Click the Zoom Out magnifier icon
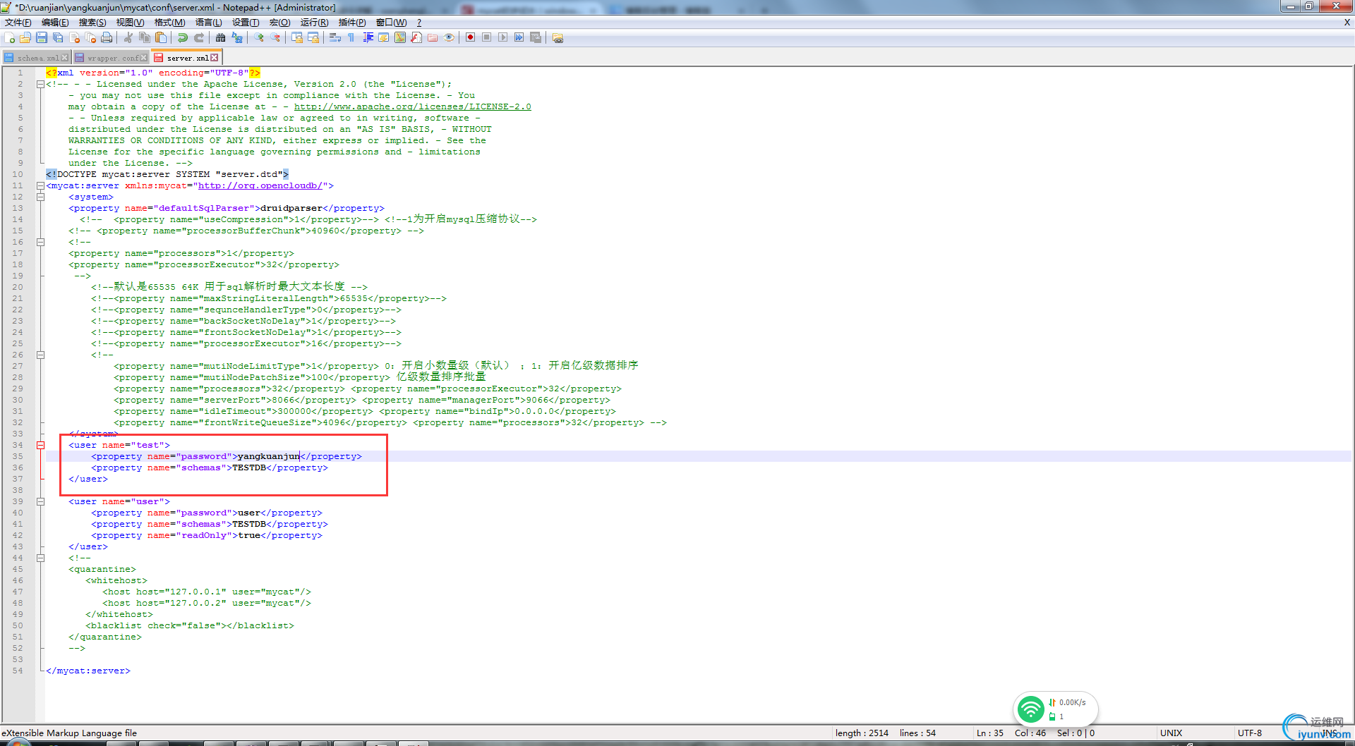 point(275,37)
